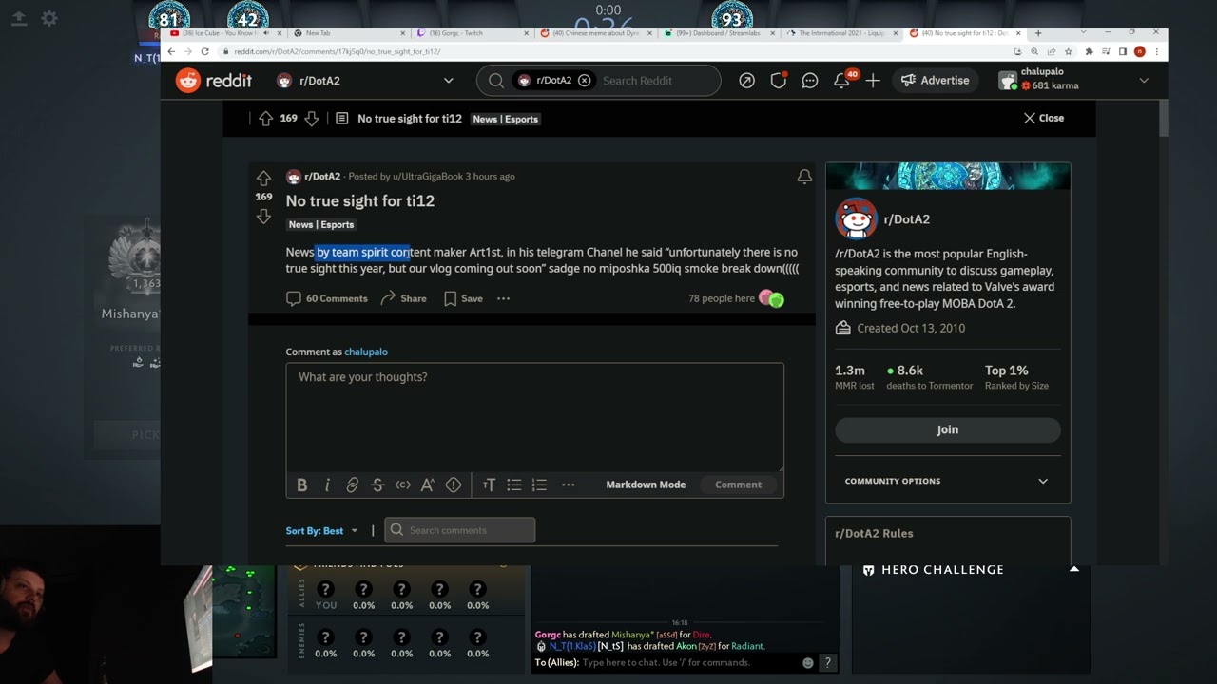Apply inline code formatting in comment editor
This screenshot has height=684, width=1217.
[x=403, y=484]
